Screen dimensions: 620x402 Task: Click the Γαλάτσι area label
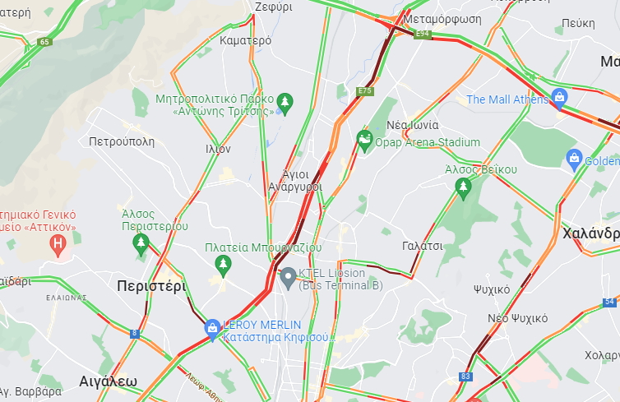pos(423,246)
